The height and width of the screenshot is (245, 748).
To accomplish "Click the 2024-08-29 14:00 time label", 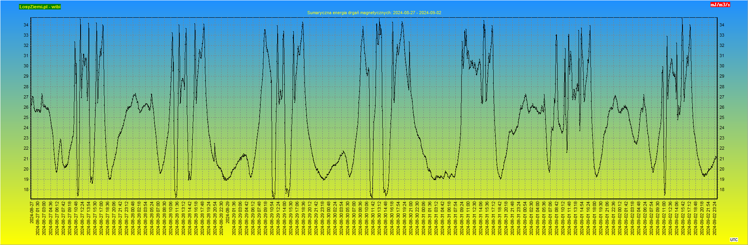I will (x=285, y=218).
